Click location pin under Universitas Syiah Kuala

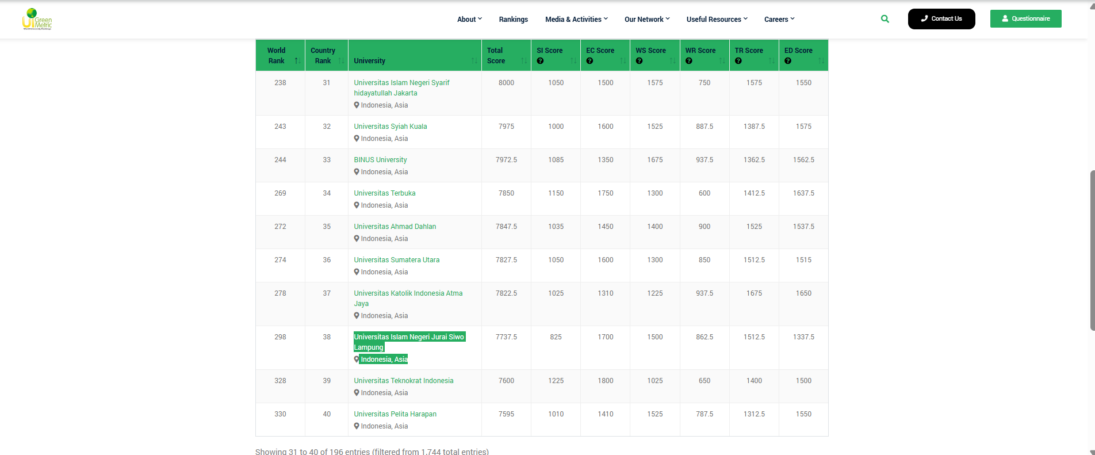click(x=357, y=139)
